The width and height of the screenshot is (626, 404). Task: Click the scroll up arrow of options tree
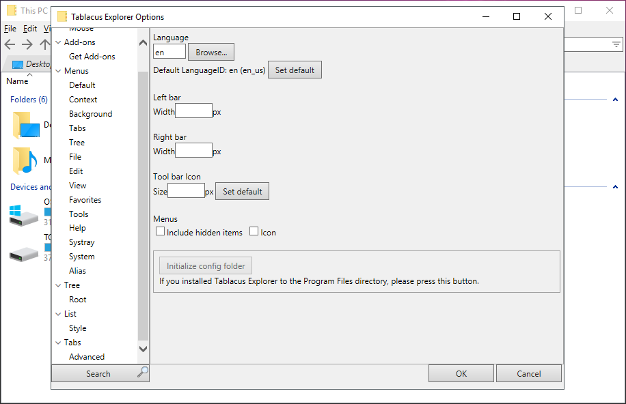[143, 43]
